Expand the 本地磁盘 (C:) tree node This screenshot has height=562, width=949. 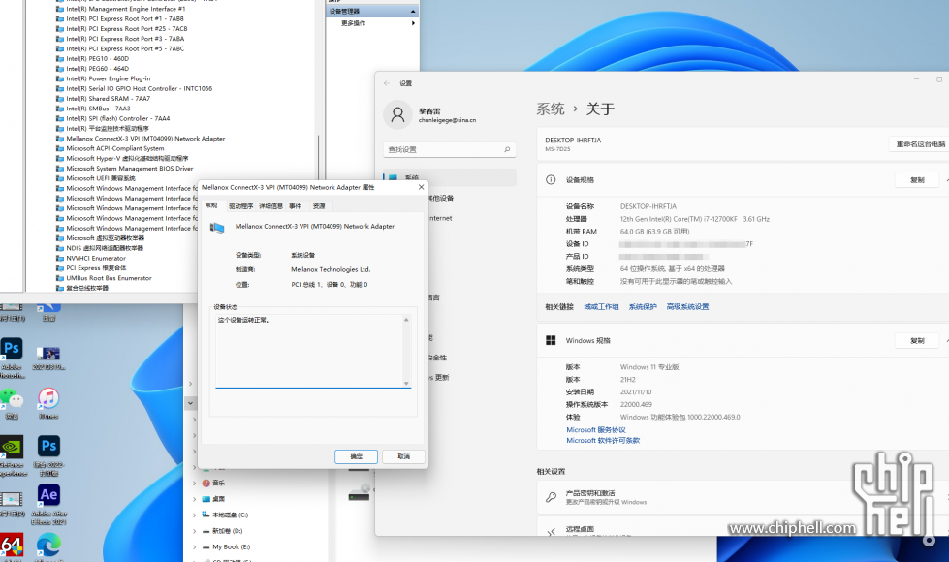click(x=194, y=515)
